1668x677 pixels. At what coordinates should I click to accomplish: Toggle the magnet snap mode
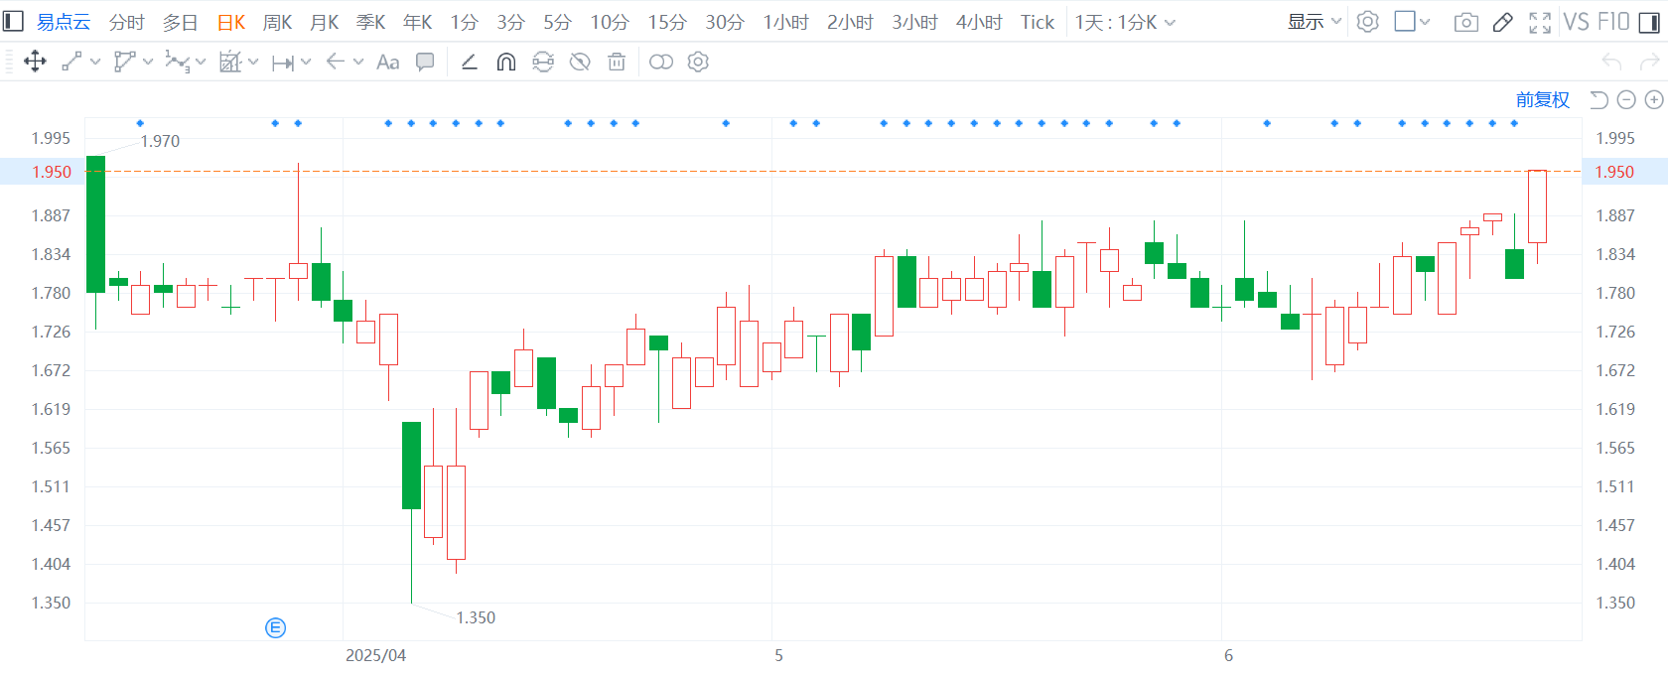click(506, 63)
